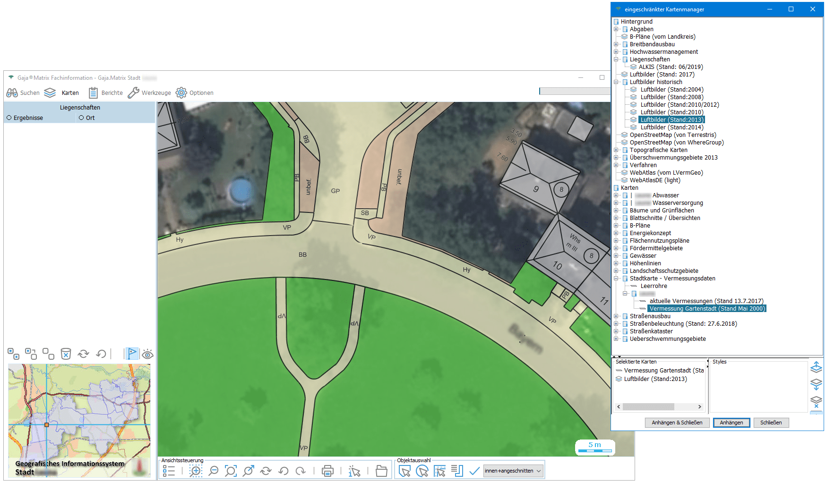Screen dimensions: 826x482
Task: Toggle the eye visibility icon
Action: click(x=147, y=354)
